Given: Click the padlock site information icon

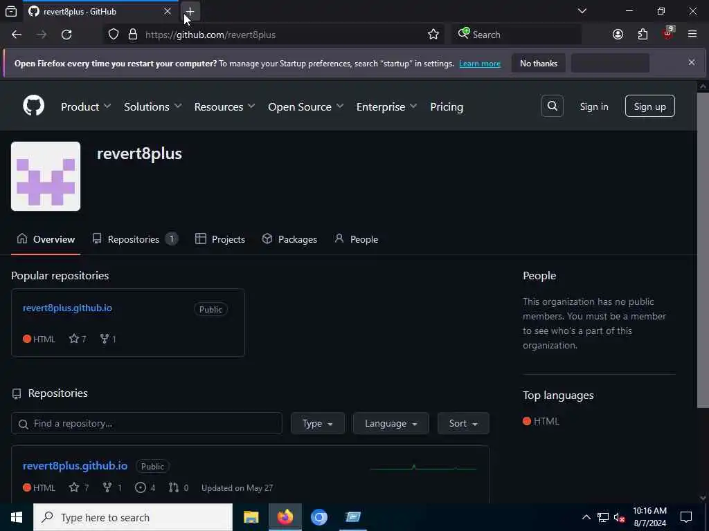Looking at the screenshot, I should tap(133, 35).
